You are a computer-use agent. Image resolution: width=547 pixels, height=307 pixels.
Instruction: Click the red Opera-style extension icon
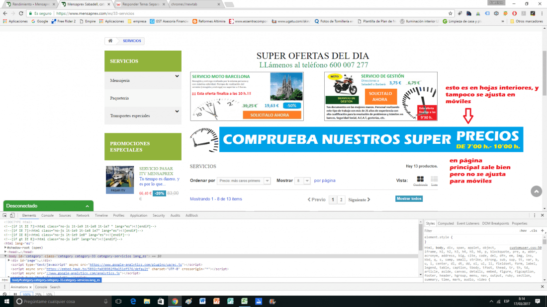(514, 13)
